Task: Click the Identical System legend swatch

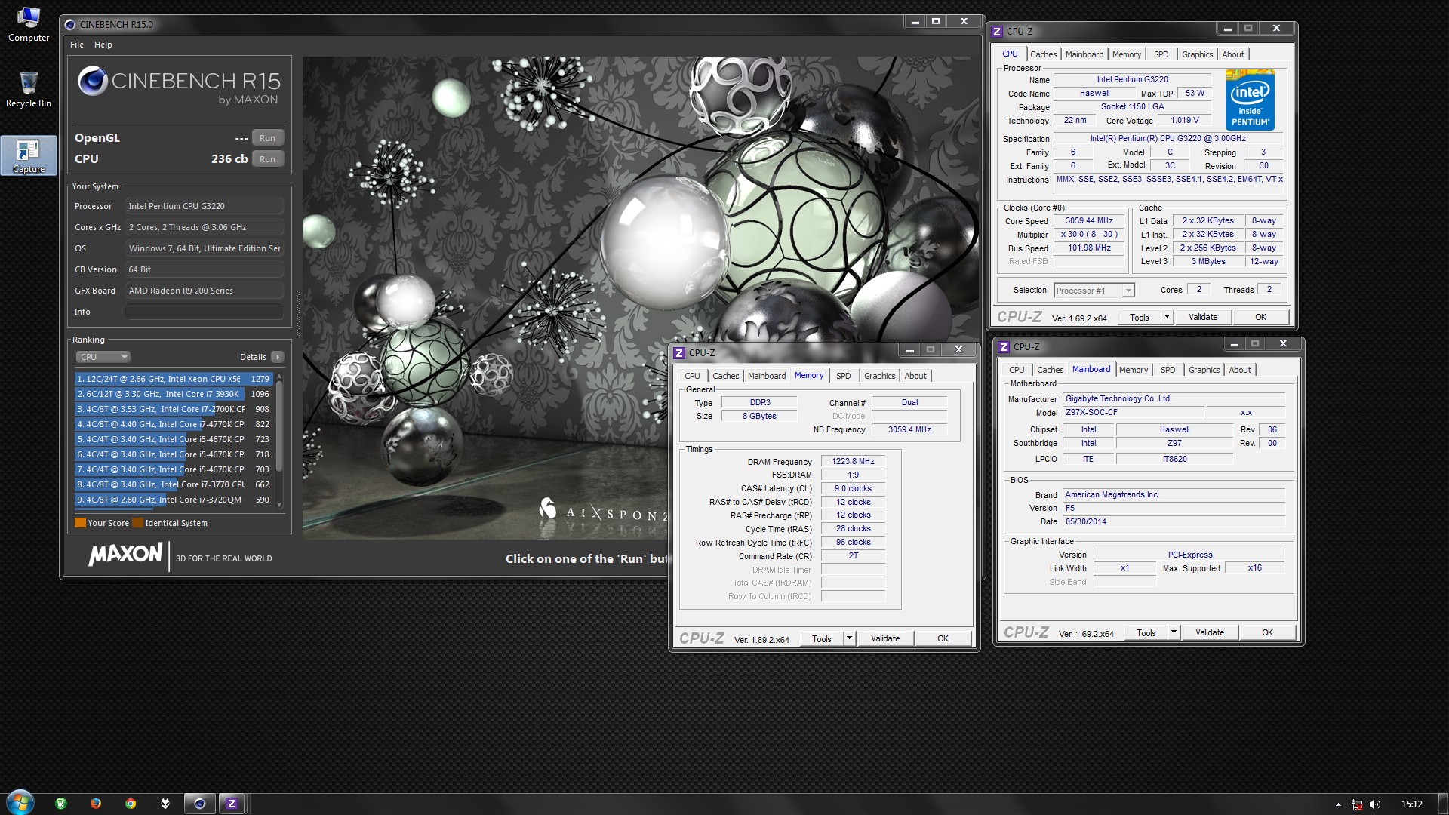Action: (137, 523)
